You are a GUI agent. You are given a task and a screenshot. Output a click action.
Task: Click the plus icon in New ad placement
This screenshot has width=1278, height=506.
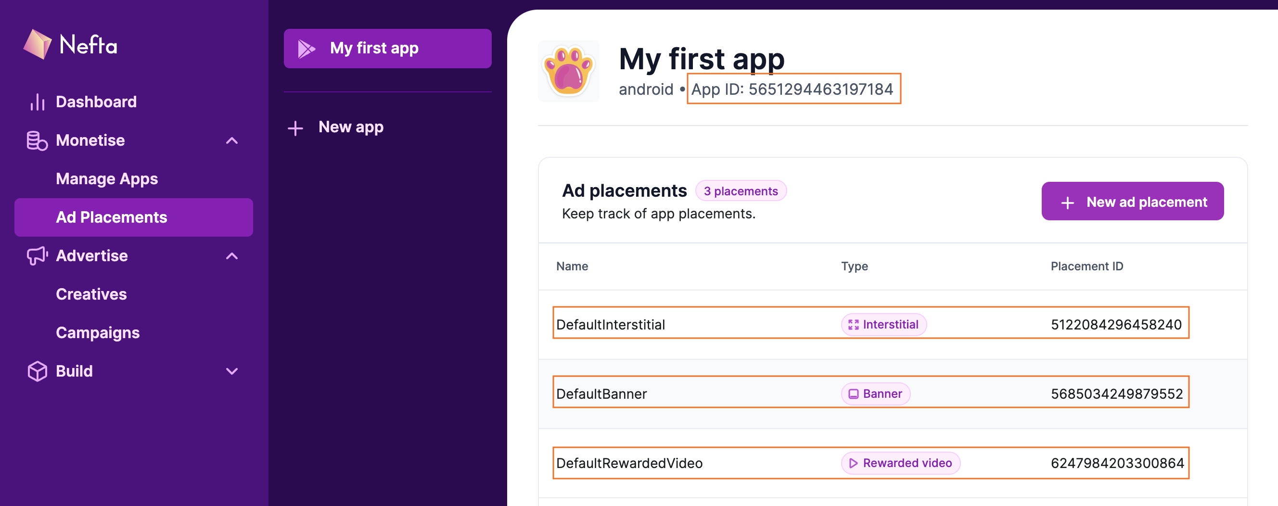pos(1067,202)
